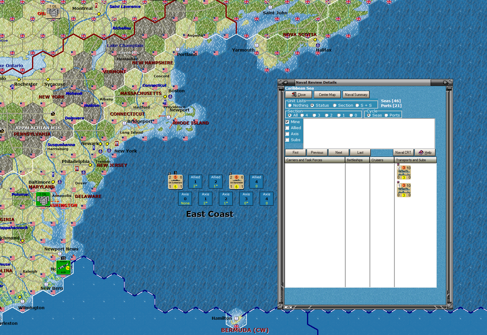This screenshot has width=487, height=335.
Task: Set Cycle to Seas
Action: [374, 115]
